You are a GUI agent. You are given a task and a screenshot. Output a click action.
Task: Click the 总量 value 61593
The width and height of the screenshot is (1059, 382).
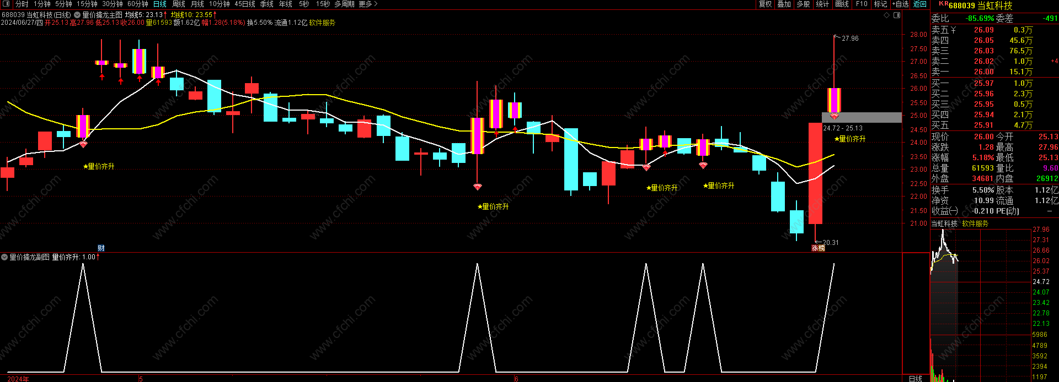pyautogui.click(x=983, y=168)
